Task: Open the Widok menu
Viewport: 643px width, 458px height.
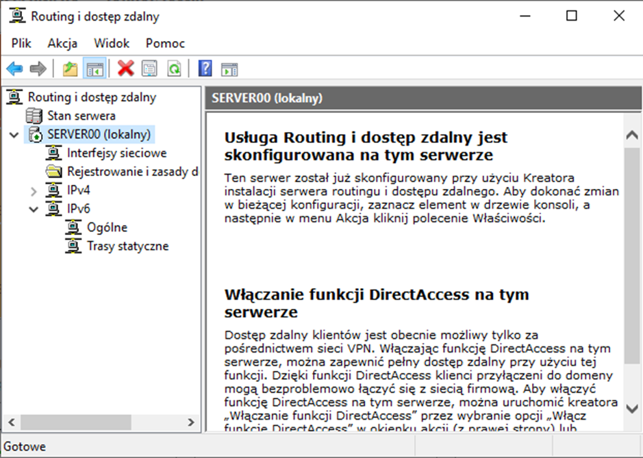Action: 112,43
